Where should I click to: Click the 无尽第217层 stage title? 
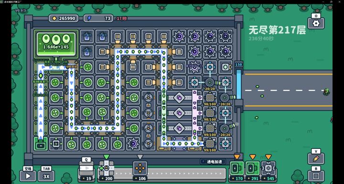click(x=277, y=30)
